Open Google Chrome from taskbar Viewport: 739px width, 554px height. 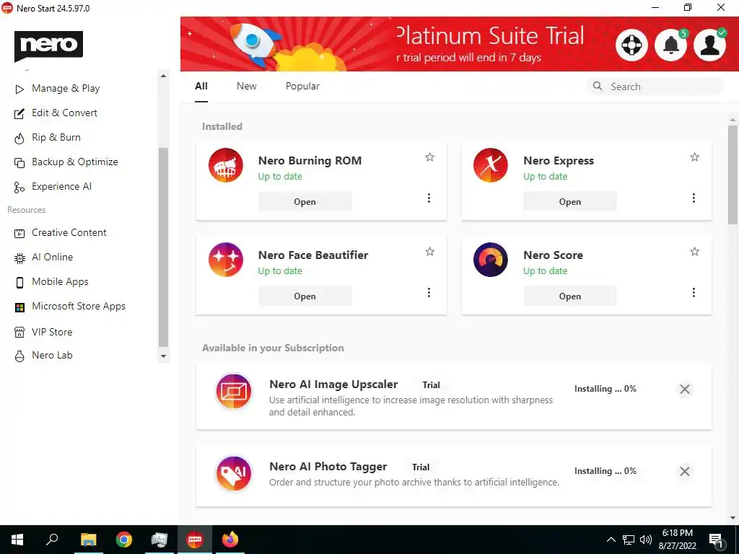pyautogui.click(x=124, y=540)
